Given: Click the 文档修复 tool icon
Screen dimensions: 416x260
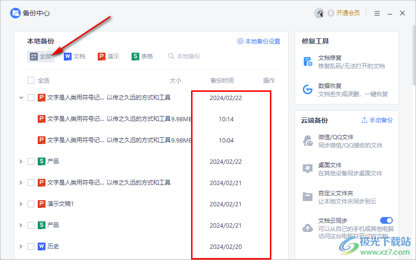Looking at the screenshot, I should point(308,62).
